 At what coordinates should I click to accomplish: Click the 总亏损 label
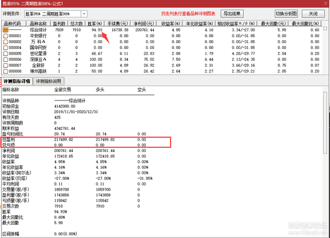pyautogui.click(x=9, y=145)
